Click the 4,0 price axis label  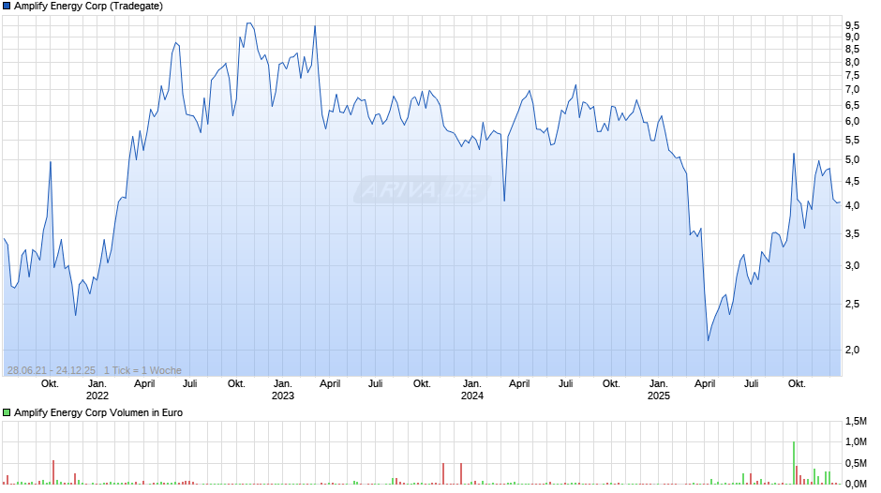click(x=852, y=206)
